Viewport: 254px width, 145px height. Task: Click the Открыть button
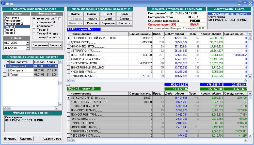tap(10, 139)
